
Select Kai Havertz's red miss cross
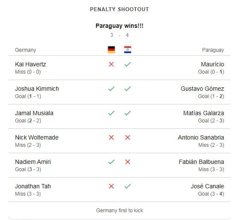tap(111, 64)
